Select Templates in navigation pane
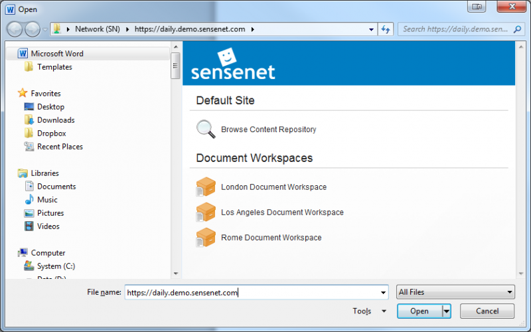Image resolution: width=531 pixels, height=332 pixels. [x=54, y=67]
